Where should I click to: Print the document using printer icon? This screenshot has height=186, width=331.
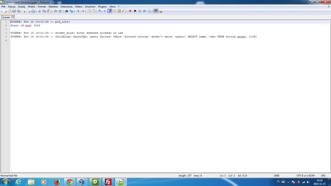33,11
